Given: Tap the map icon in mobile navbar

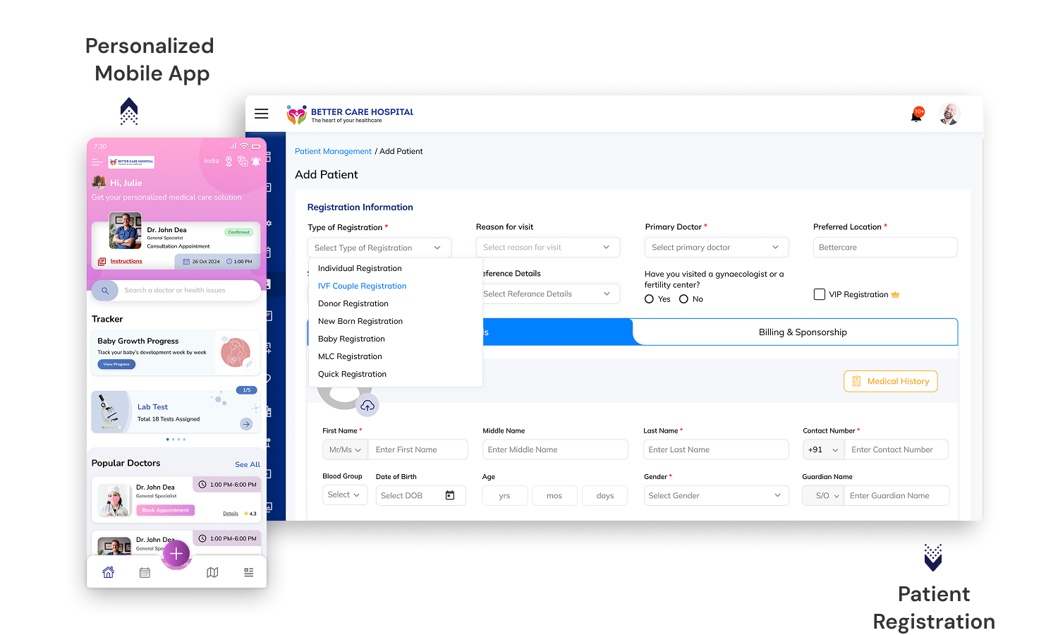Looking at the screenshot, I should pyautogui.click(x=212, y=572).
